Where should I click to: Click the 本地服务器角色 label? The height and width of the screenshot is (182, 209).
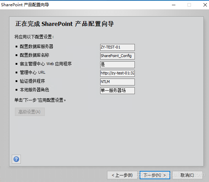[x=34, y=90]
